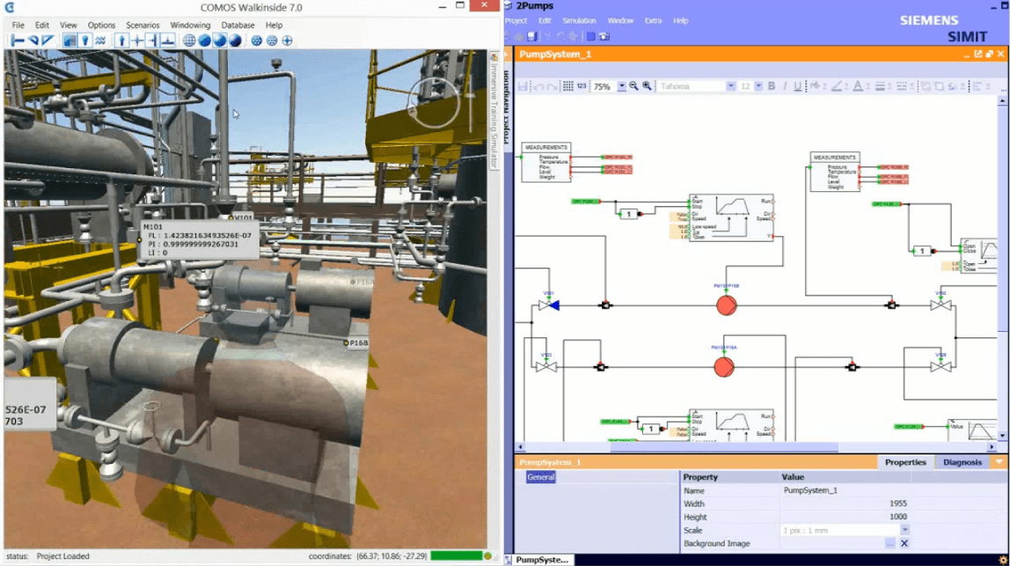Switch to the Diagnosis tab
Screen dimensions: 1010x566
click(963, 462)
